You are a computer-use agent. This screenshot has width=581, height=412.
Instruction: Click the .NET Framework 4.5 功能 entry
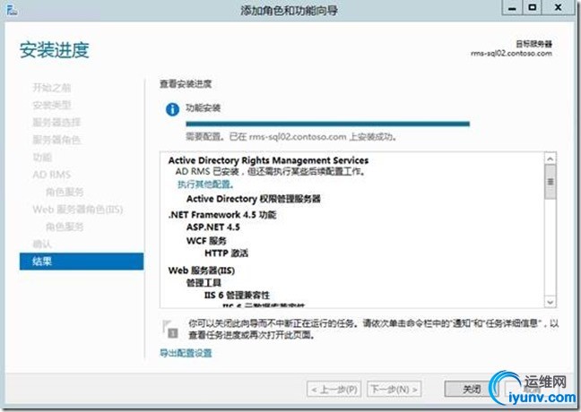click(x=222, y=215)
